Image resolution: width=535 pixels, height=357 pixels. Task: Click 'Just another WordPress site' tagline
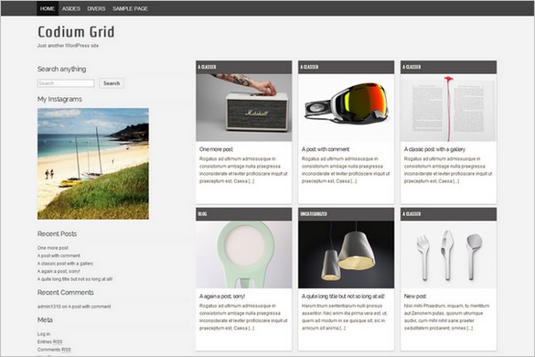click(x=68, y=46)
